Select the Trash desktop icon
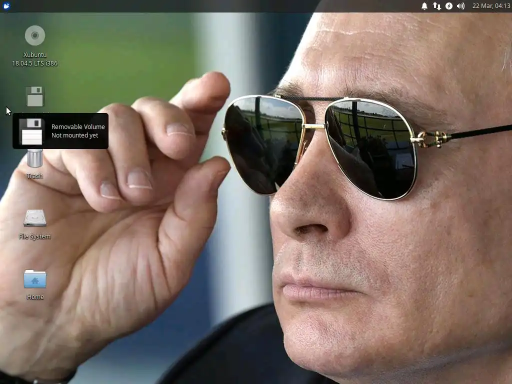Screen dimensions: 512x384 (34, 158)
